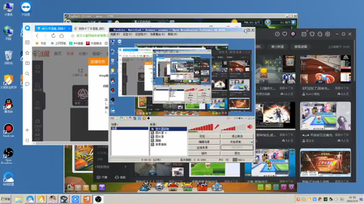Open Tencent QQ desktop shortcut
Viewport: 364px width, 204px height.
(x=9, y=106)
